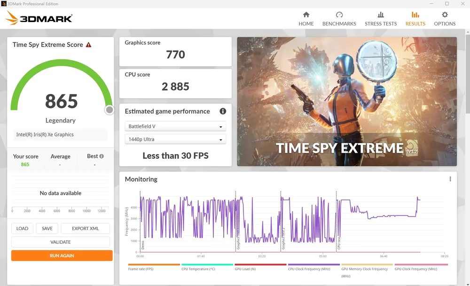Toggle the GPU Memory Clock Frequency legend swatch
This screenshot has height=286, width=470.
point(367,265)
